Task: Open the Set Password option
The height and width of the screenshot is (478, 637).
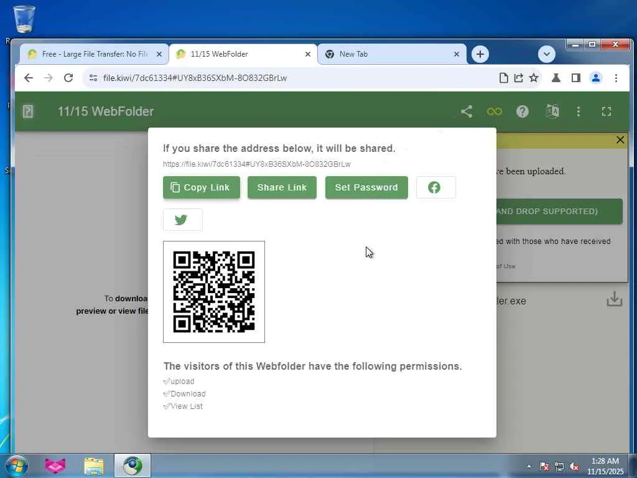Action: tap(366, 187)
